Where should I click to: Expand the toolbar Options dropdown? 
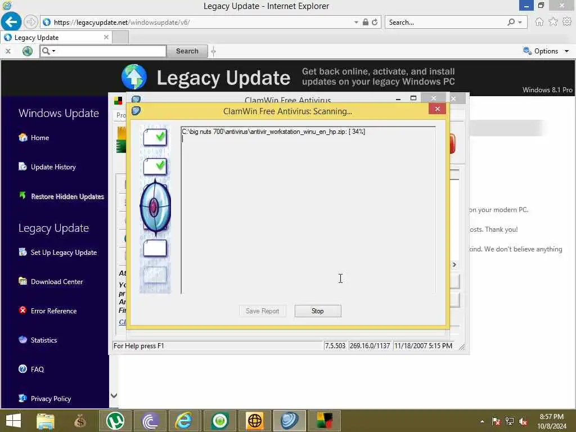point(566,51)
